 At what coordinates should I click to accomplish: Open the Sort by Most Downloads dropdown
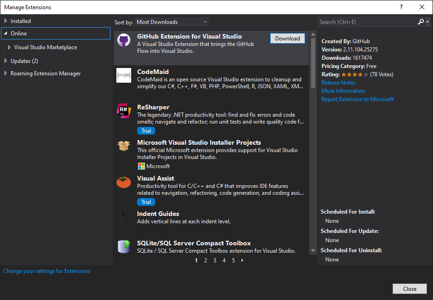tap(172, 22)
